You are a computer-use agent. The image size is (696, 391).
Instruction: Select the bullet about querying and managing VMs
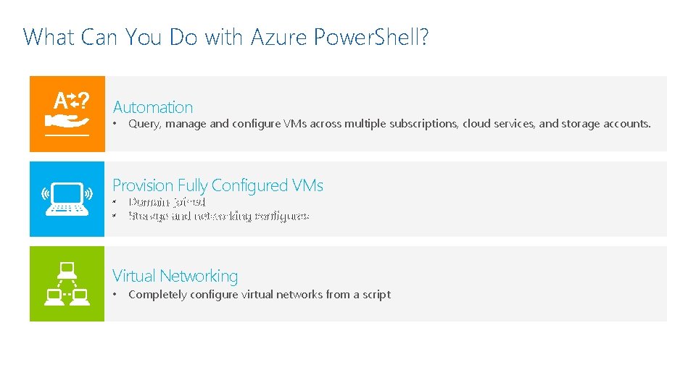[x=389, y=124]
